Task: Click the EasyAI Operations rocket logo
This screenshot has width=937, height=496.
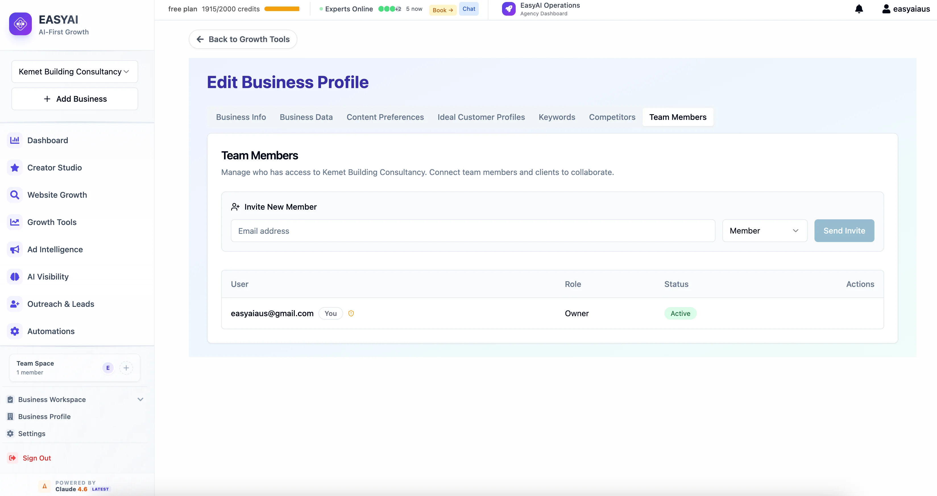Action: coord(509,9)
